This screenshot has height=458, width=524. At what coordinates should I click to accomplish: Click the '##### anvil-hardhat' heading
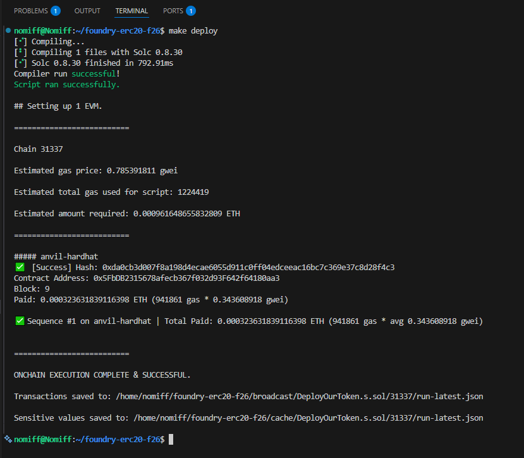coord(56,257)
